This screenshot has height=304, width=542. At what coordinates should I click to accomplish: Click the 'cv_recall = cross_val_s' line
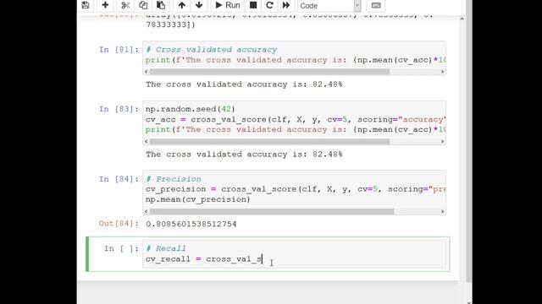[x=203, y=259]
